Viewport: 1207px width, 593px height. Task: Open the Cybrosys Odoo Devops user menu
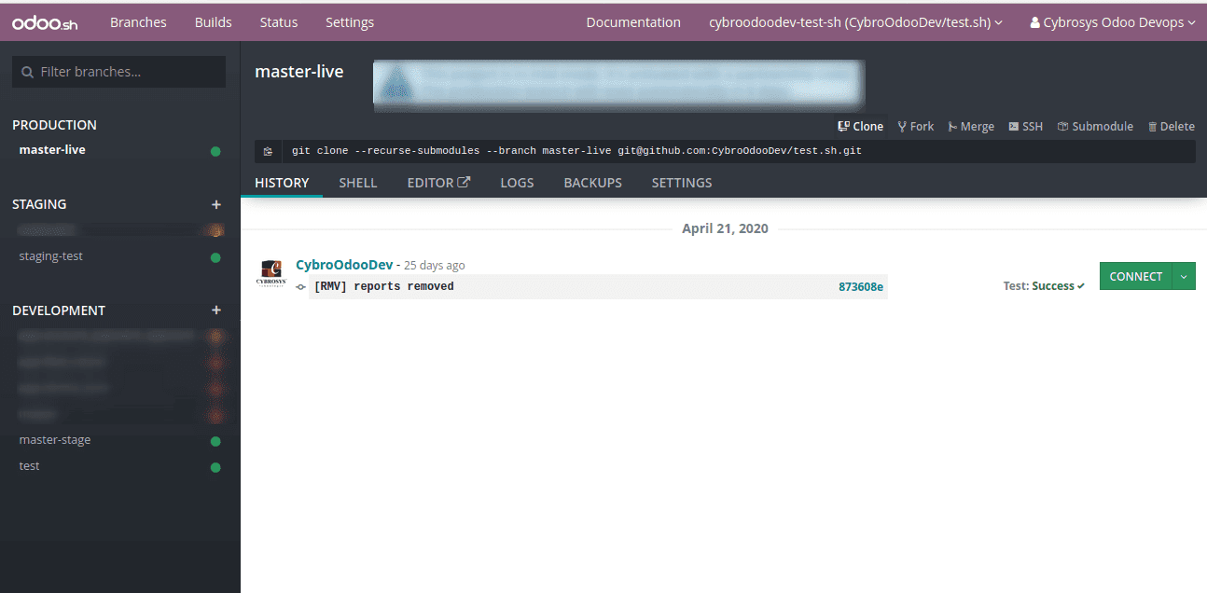coord(1113,22)
